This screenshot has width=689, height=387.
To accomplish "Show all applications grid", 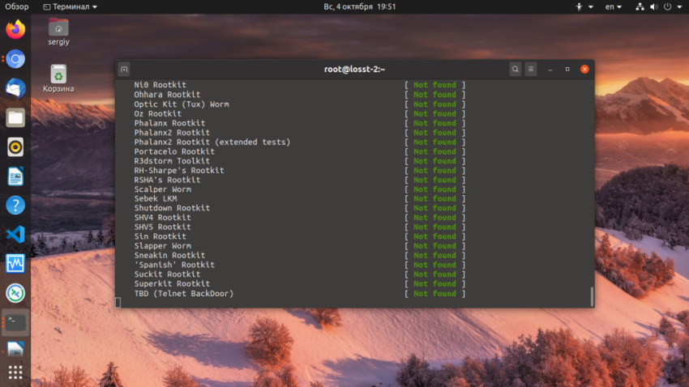I will point(15,372).
